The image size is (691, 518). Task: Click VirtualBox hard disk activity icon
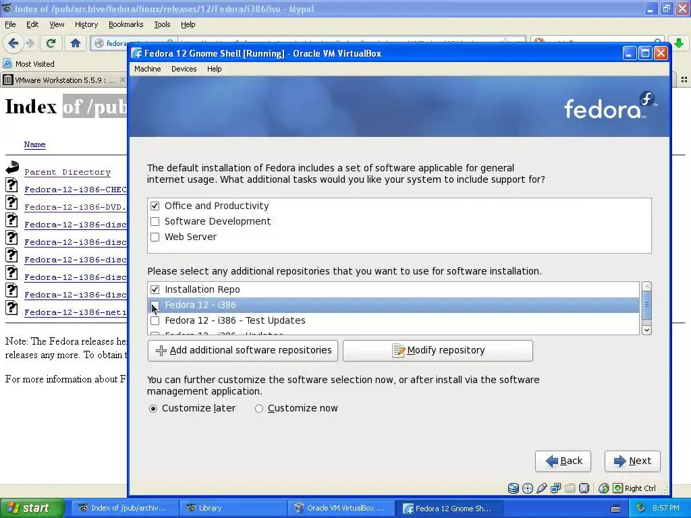514,488
